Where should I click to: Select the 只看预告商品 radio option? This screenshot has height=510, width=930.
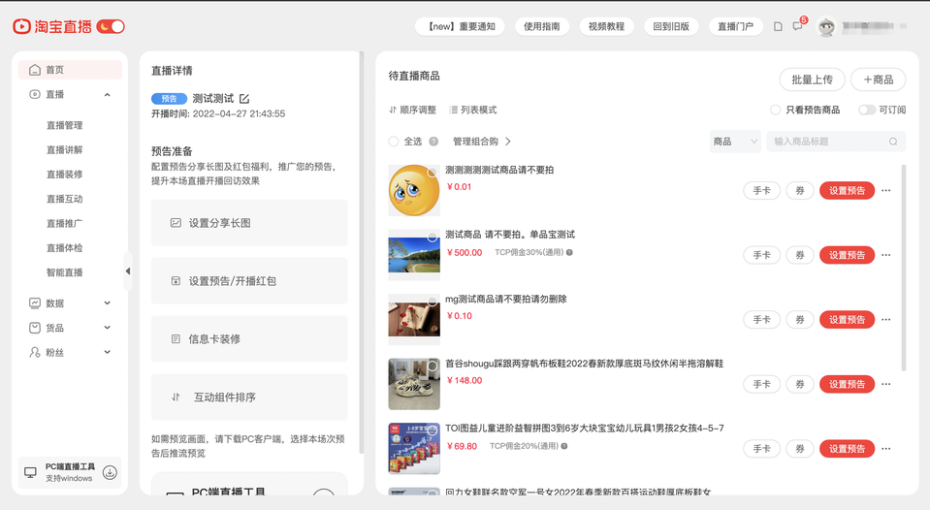pos(775,110)
